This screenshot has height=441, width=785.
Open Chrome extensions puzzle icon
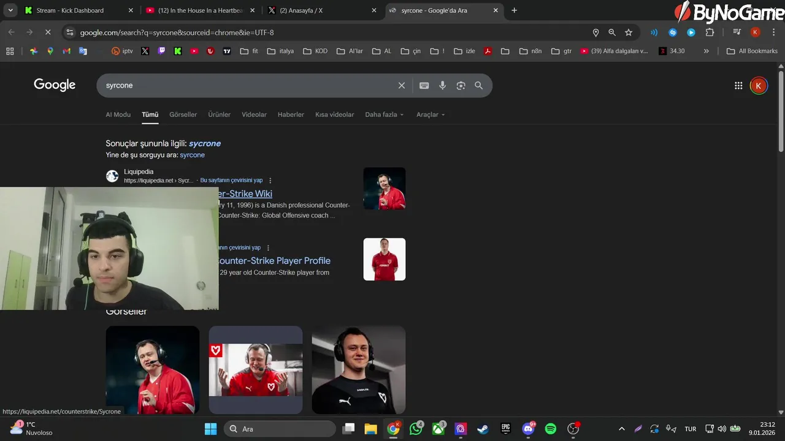(710, 32)
